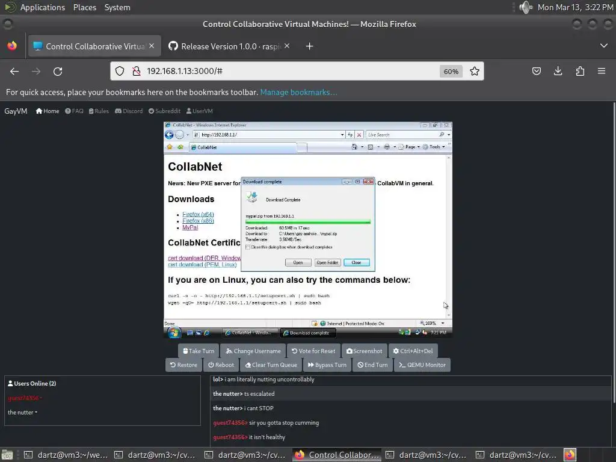Take a VM Screenshot
616x462 pixels.
pyautogui.click(x=364, y=351)
